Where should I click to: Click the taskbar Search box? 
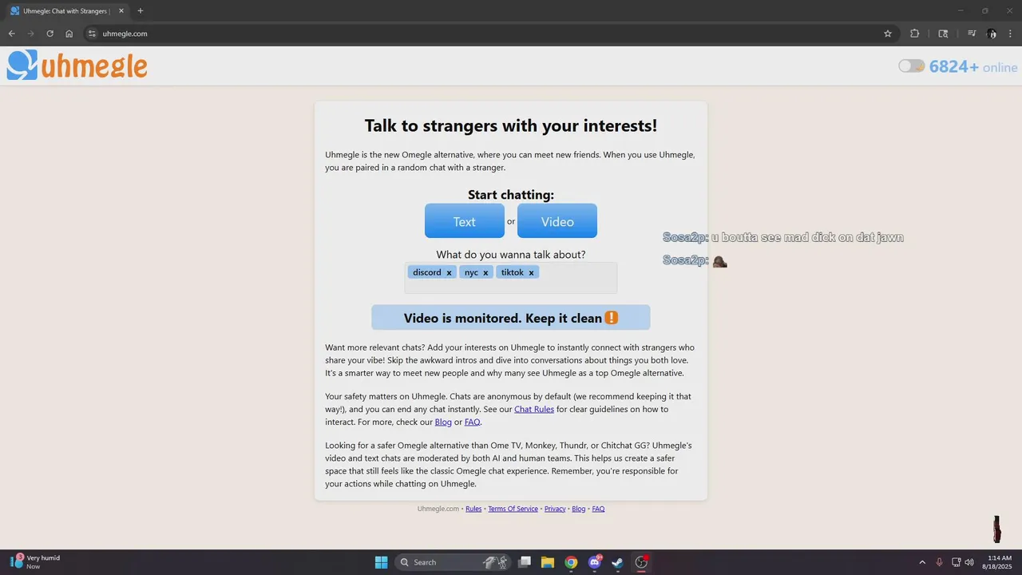(454, 562)
